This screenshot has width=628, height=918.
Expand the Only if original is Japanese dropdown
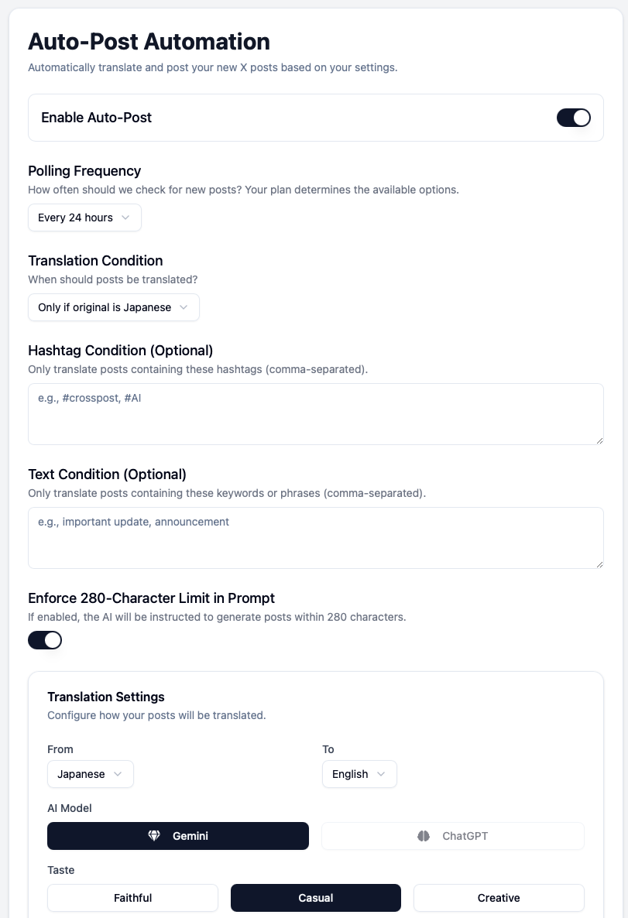113,307
